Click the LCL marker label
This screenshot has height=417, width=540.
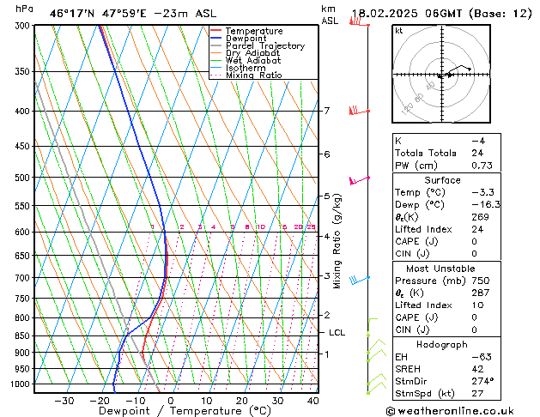[x=337, y=333]
